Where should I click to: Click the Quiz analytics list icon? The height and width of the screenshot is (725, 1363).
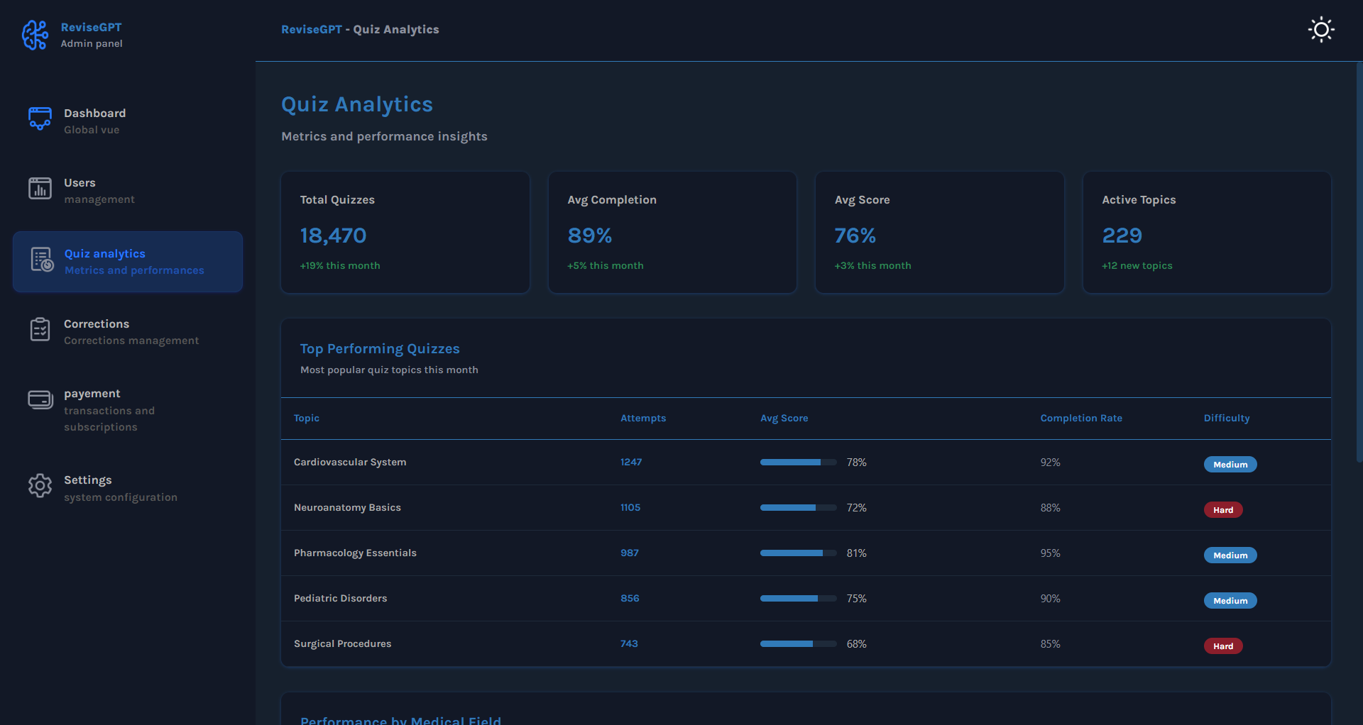tap(42, 259)
